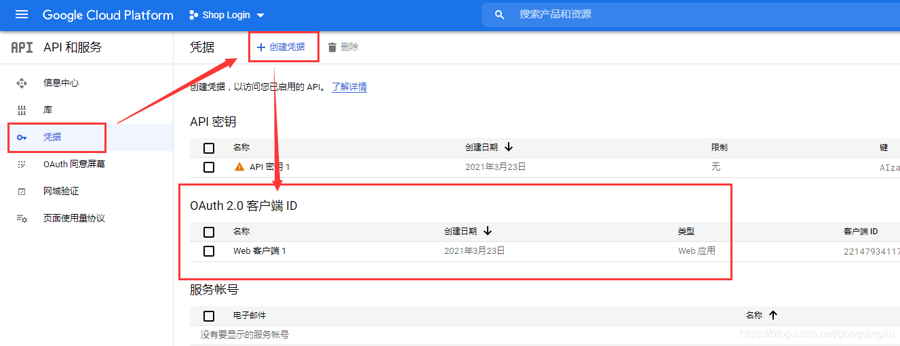Viewport: 900px width, 346px height.
Task: Click 限制 column header in API 密钥
Action: [x=720, y=147]
